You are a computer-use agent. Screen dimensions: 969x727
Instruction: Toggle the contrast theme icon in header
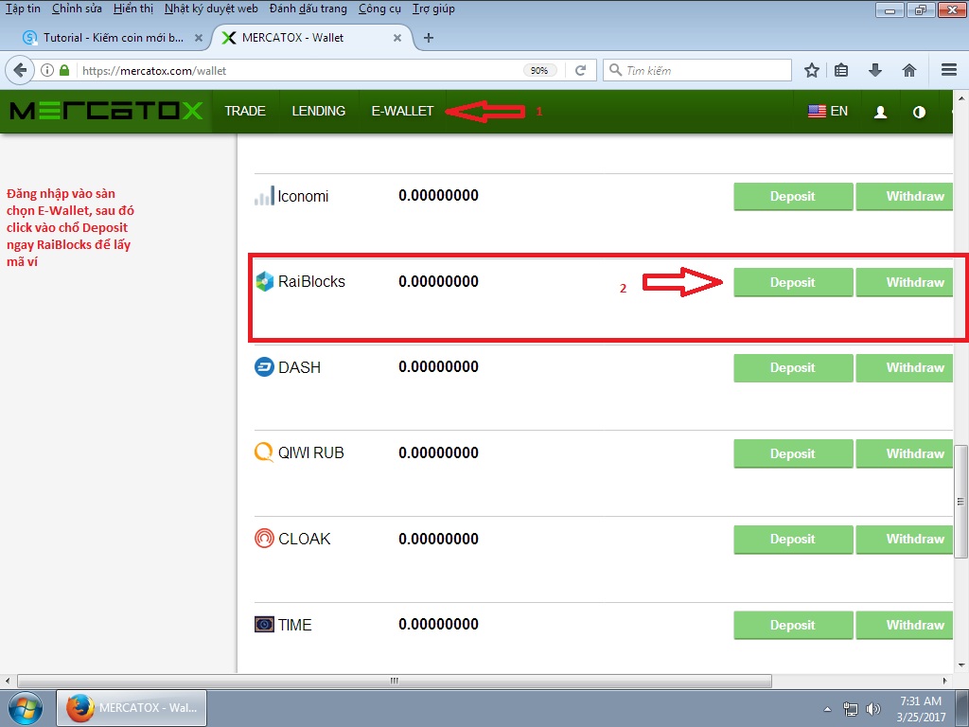pos(919,112)
